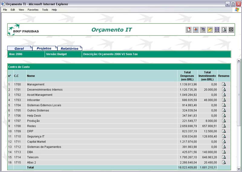Click the new document icon with red star

(188, 29)
